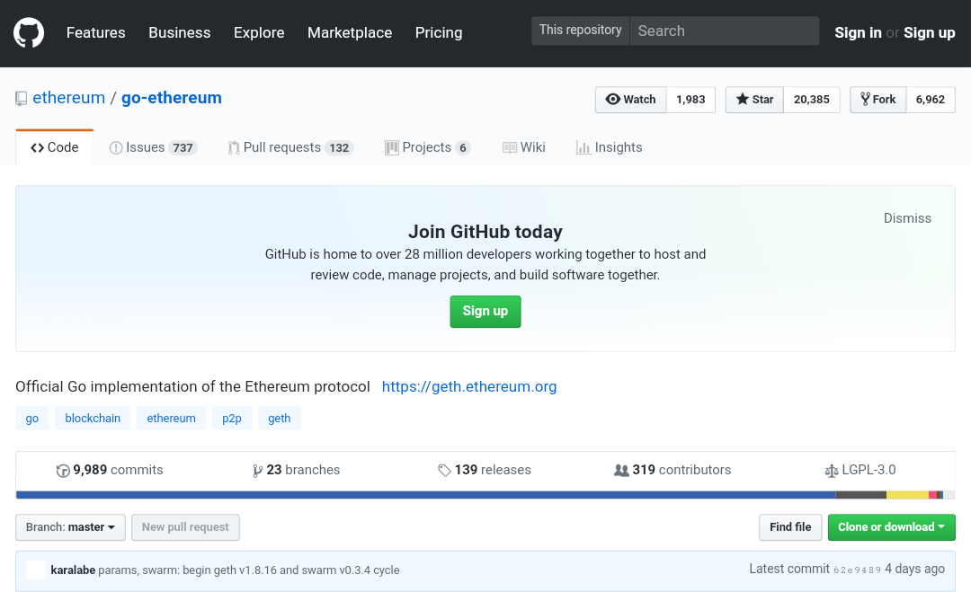Click the Star button
Screen dimensions: 971x592
click(x=755, y=100)
